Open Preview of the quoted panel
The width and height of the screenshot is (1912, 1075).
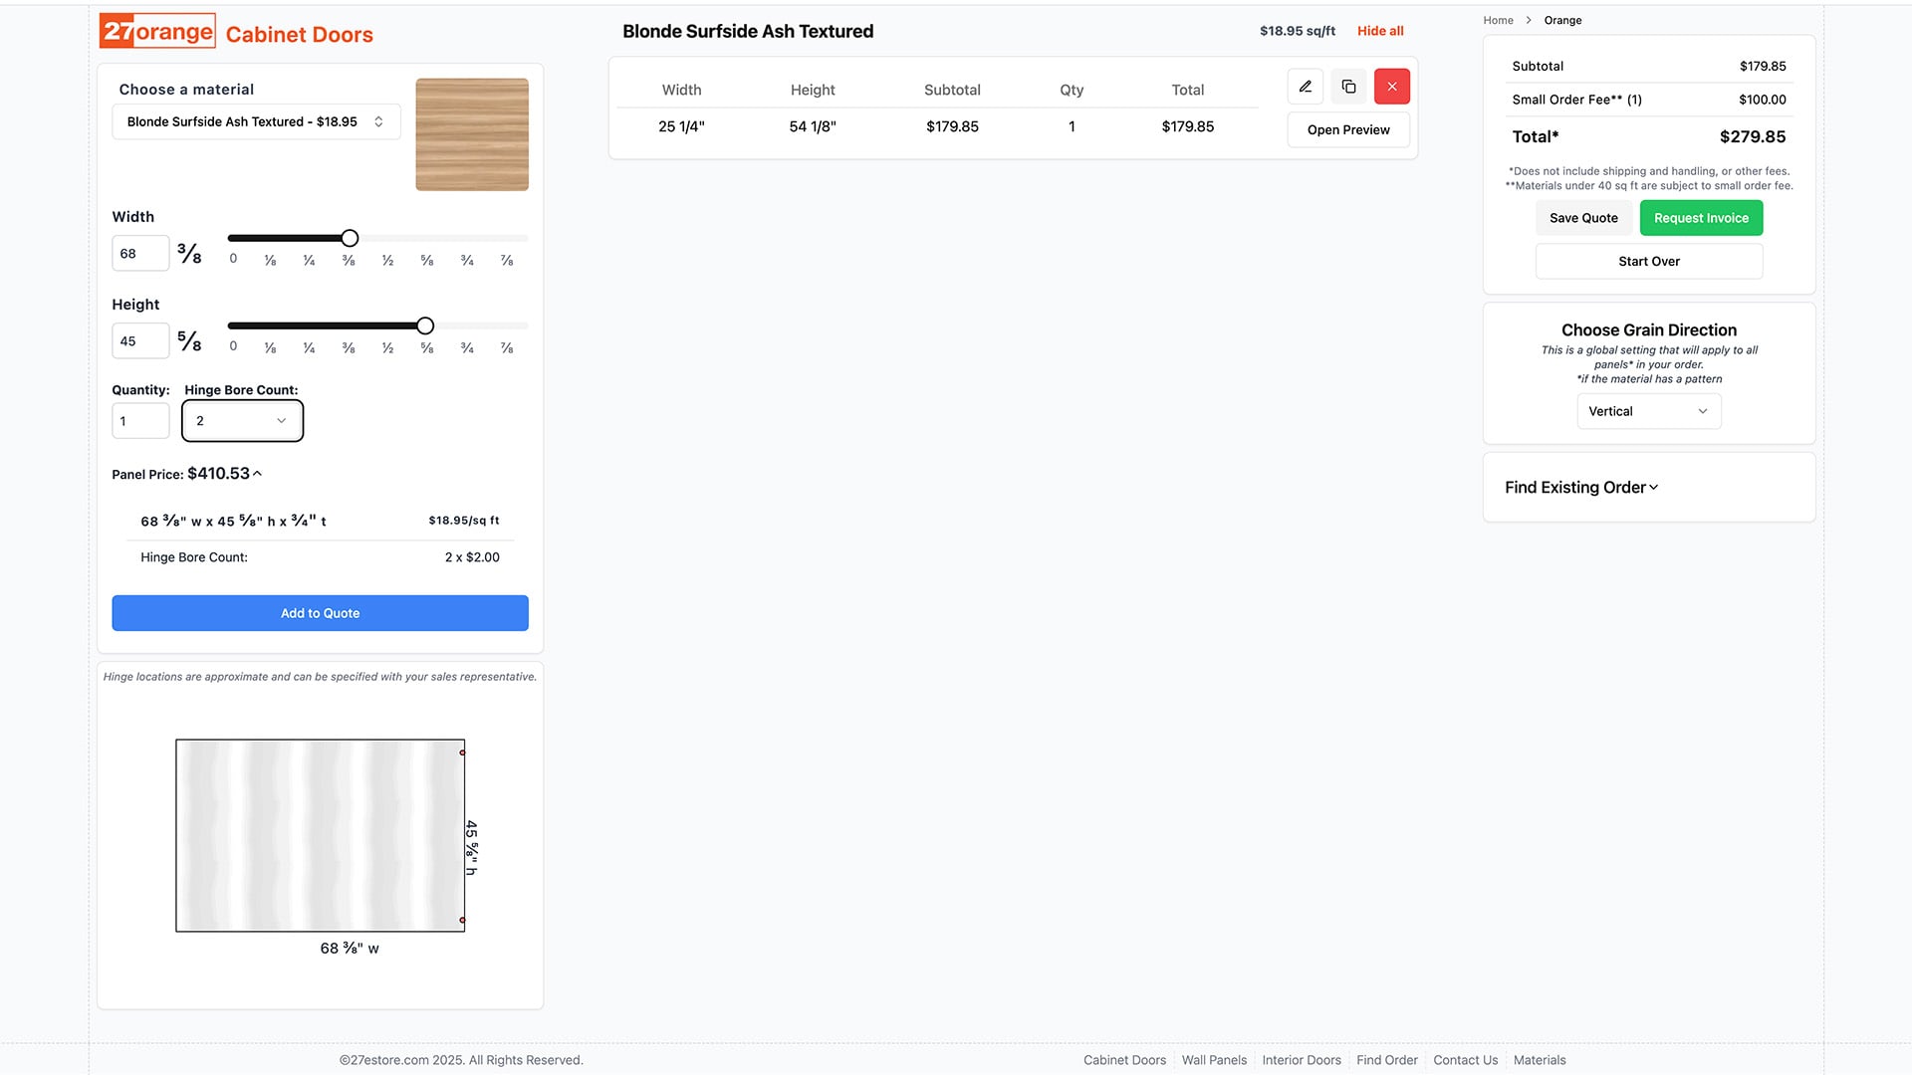pos(1347,130)
